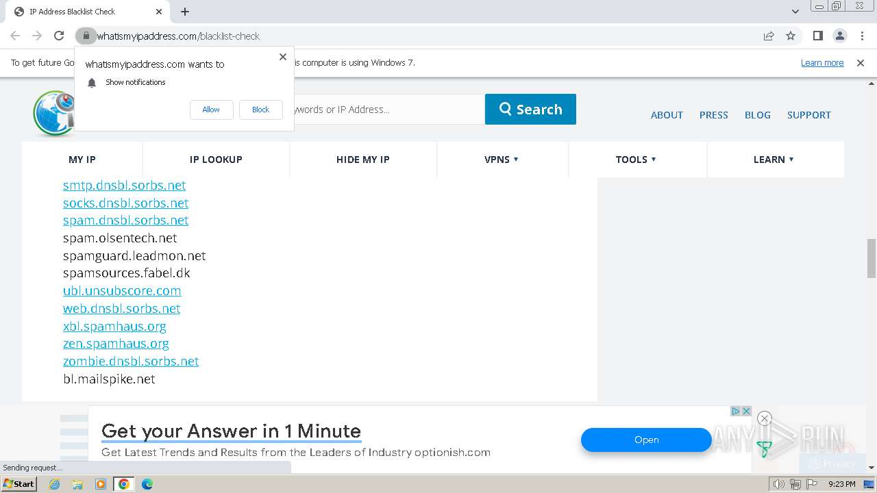The image size is (877, 493).
Task: Expand the VPNS dropdown menu
Action: tap(502, 160)
